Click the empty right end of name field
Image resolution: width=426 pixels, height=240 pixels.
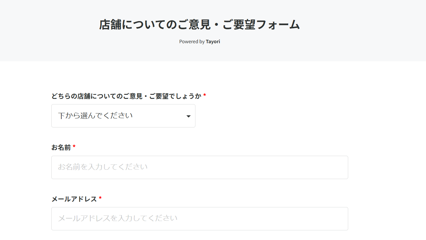[x=327, y=167]
